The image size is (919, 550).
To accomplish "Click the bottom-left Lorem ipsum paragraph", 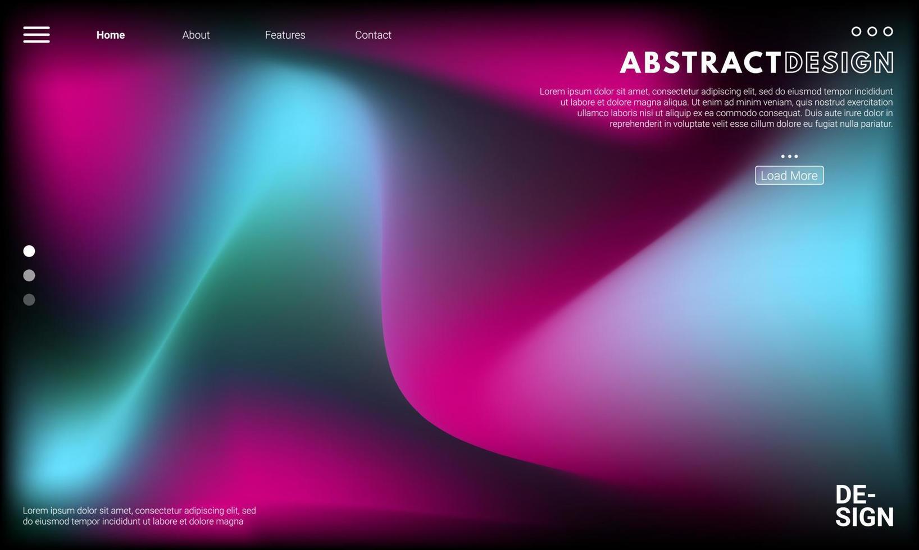I will pos(139,516).
